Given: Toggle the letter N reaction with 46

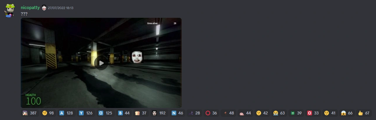Looking at the screenshot, I should click(177, 113).
